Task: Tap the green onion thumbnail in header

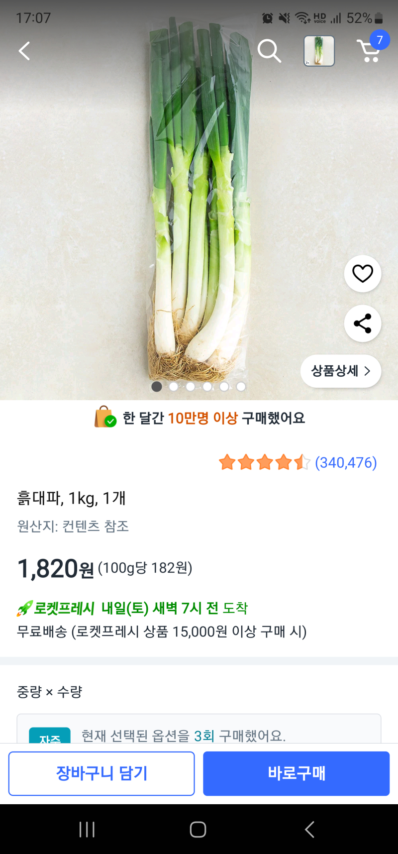Action: pyautogui.click(x=319, y=51)
